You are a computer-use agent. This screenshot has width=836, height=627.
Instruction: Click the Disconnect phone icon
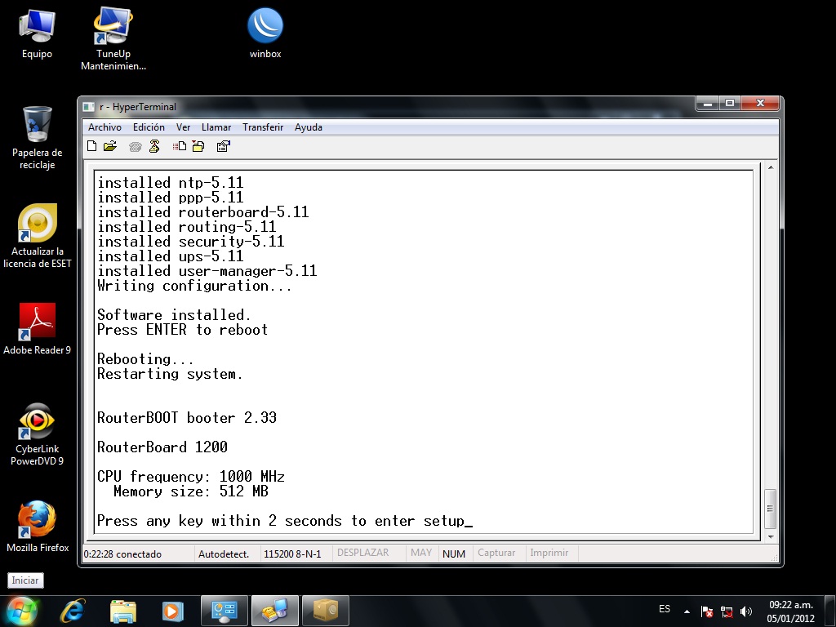[x=153, y=145]
